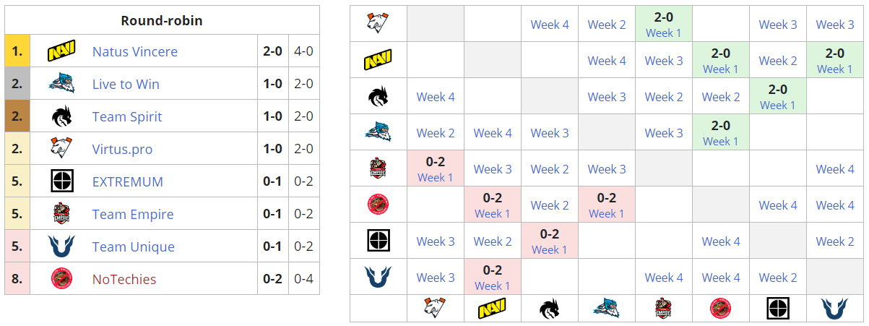Click the Natus Vincere logo in standings
869x326 pixels.
[61, 52]
